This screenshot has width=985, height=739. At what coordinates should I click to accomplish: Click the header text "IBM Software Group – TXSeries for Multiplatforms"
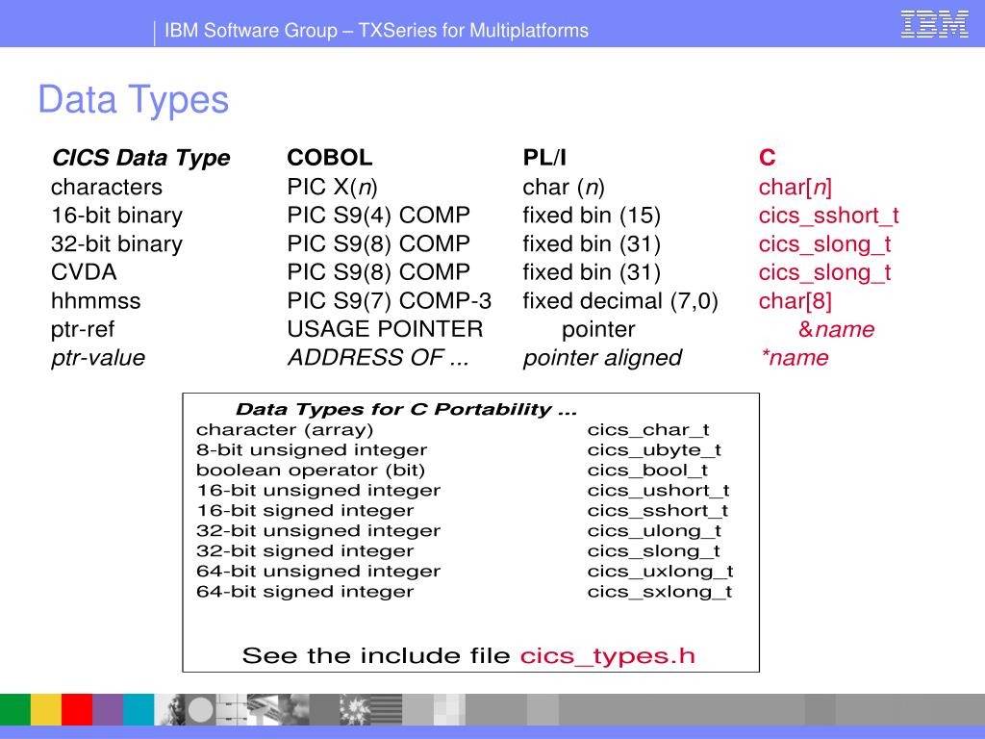(376, 30)
